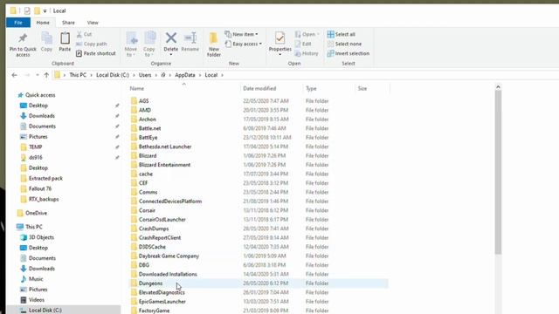The width and height of the screenshot is (559, 314).
Task: Go up one folder level
Action: pos(46,75)
